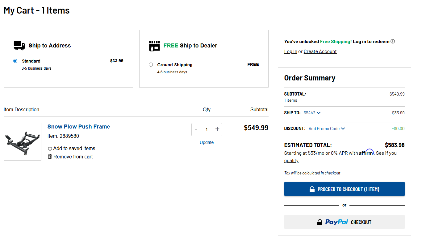Open the Snow Plow Push Frame product link

coord(79,126)
